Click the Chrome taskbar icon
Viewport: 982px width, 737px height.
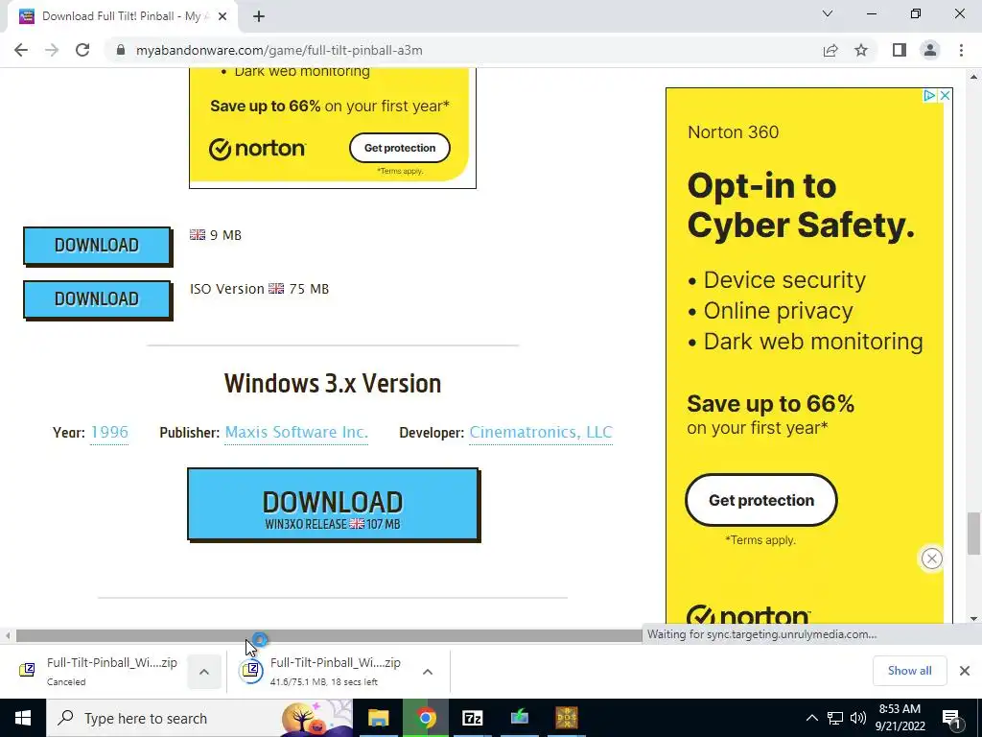(426, 718)
